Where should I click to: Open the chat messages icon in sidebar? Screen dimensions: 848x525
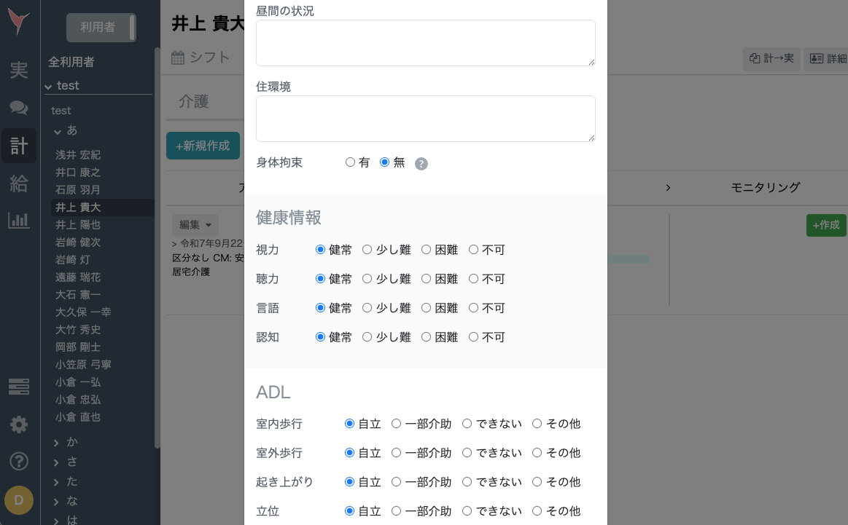[x=19, y=106]
